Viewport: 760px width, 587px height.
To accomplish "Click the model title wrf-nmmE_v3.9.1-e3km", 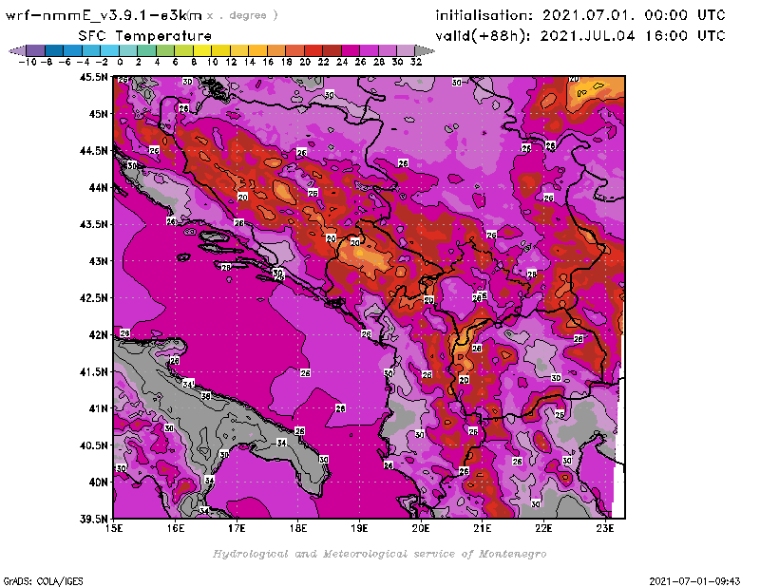I will 104,15.
